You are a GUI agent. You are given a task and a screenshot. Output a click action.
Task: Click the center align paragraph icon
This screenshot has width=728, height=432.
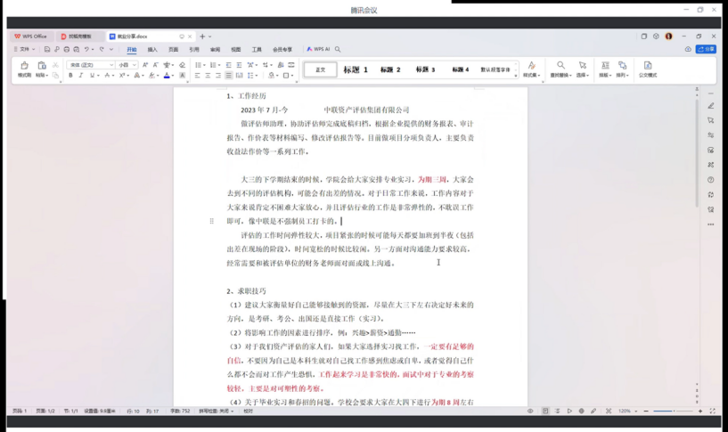[x=208, y=76]
